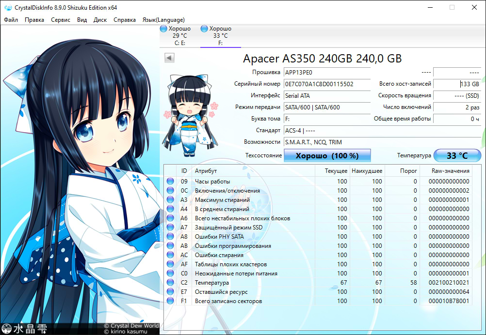
Task: Click the chibi Shizuku character image
Action: 189,115
